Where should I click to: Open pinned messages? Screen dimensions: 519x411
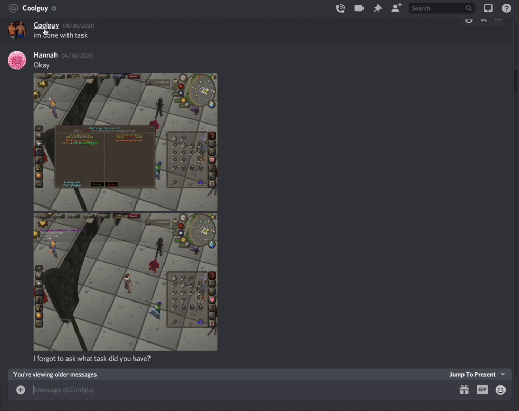[378, 8]
